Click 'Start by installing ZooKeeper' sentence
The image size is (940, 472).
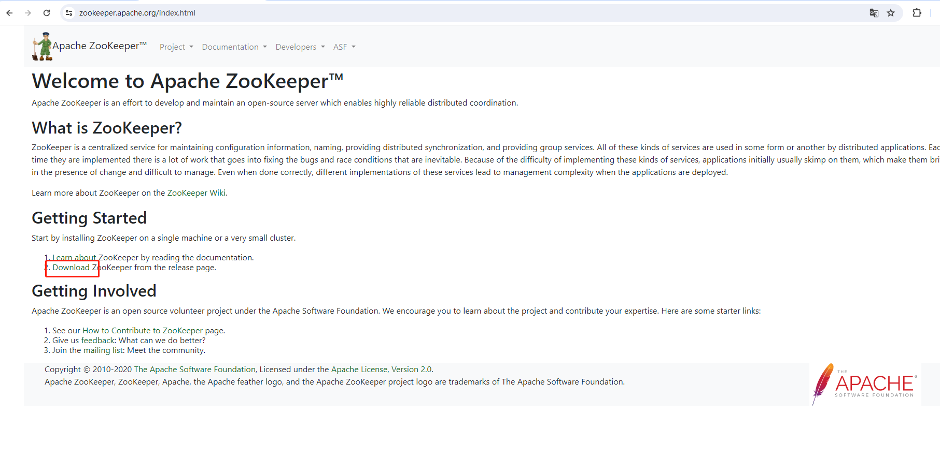tap(163, 238)
